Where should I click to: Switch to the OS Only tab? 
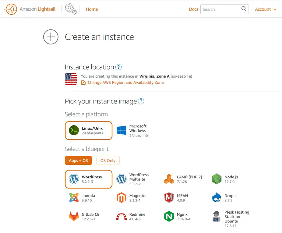pyautogui.click(x=108, y=160)
